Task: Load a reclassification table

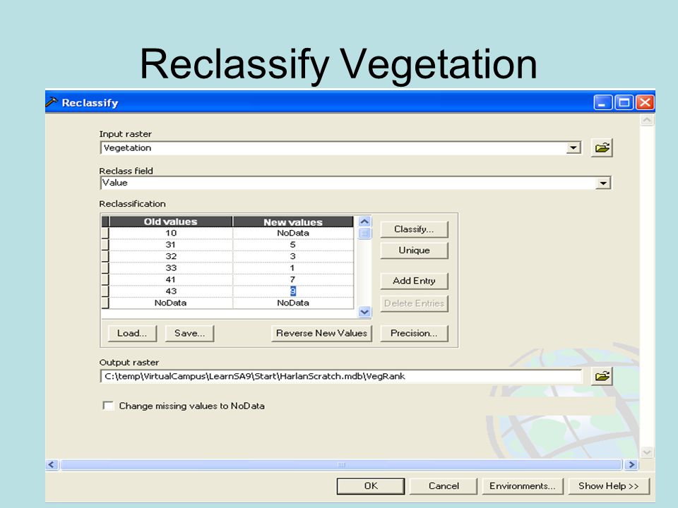Action: point(132,333)
